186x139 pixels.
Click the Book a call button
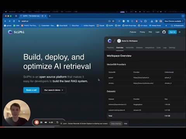[x=31, y=90]
